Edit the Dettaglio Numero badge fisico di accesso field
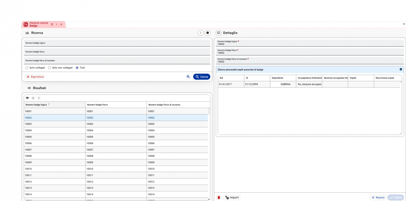 pyautogui.click(x=311, y=60)
